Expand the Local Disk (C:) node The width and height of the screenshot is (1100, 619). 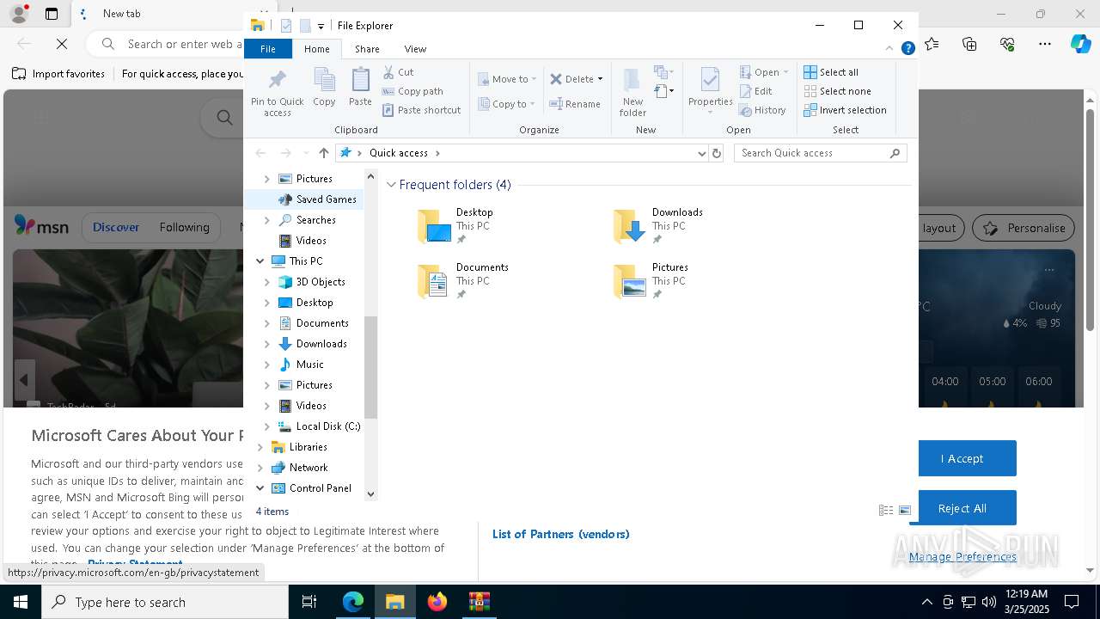(266, 426)
